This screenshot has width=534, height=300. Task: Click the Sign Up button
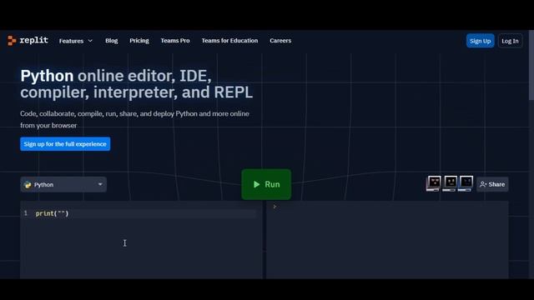click(x=481, y=41)
